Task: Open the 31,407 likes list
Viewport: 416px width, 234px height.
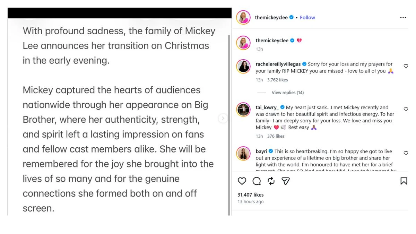Action: (251, 195)
